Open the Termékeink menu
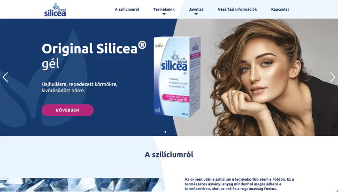This screenshot has width=338, height=192. click(164, 9)
